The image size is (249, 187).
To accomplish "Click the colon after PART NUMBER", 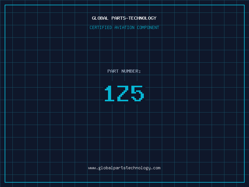I will coord(140,71).
